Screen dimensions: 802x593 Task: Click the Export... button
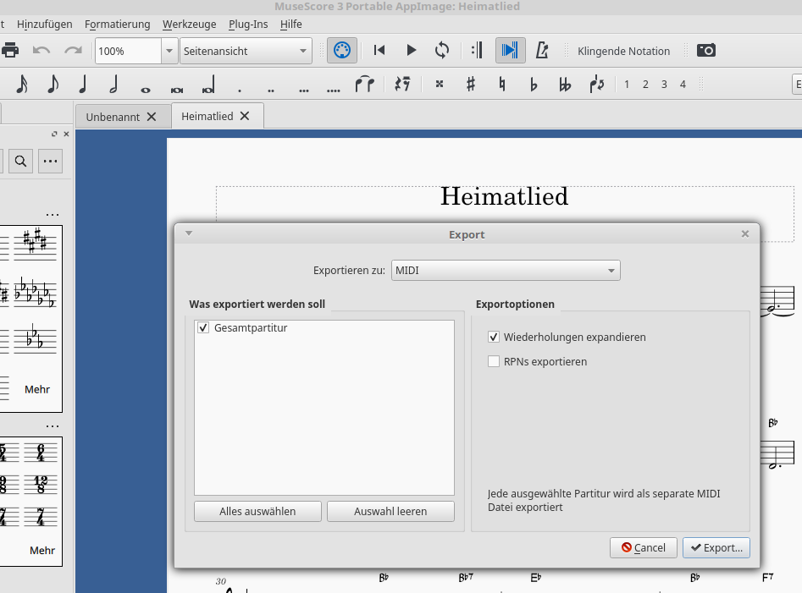point(716,547)
